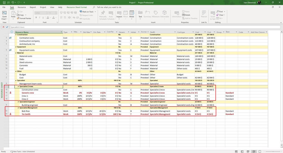The width and height of the screenshot is (283, 153).
Task: Click the Milestone diamond icon
Action: point(156,13)
